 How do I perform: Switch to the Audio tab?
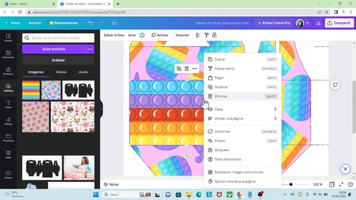(x=83, y=72)
